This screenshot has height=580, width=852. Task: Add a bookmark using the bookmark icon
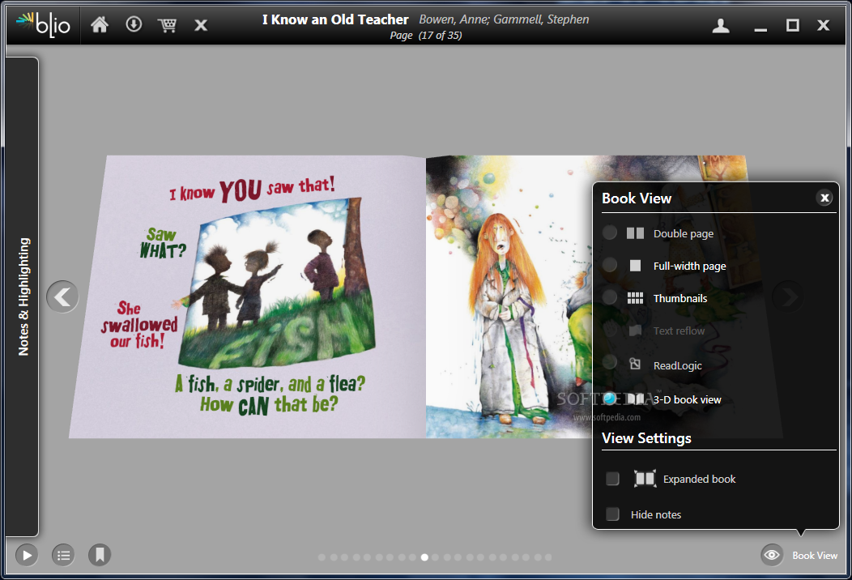point(100,555)
